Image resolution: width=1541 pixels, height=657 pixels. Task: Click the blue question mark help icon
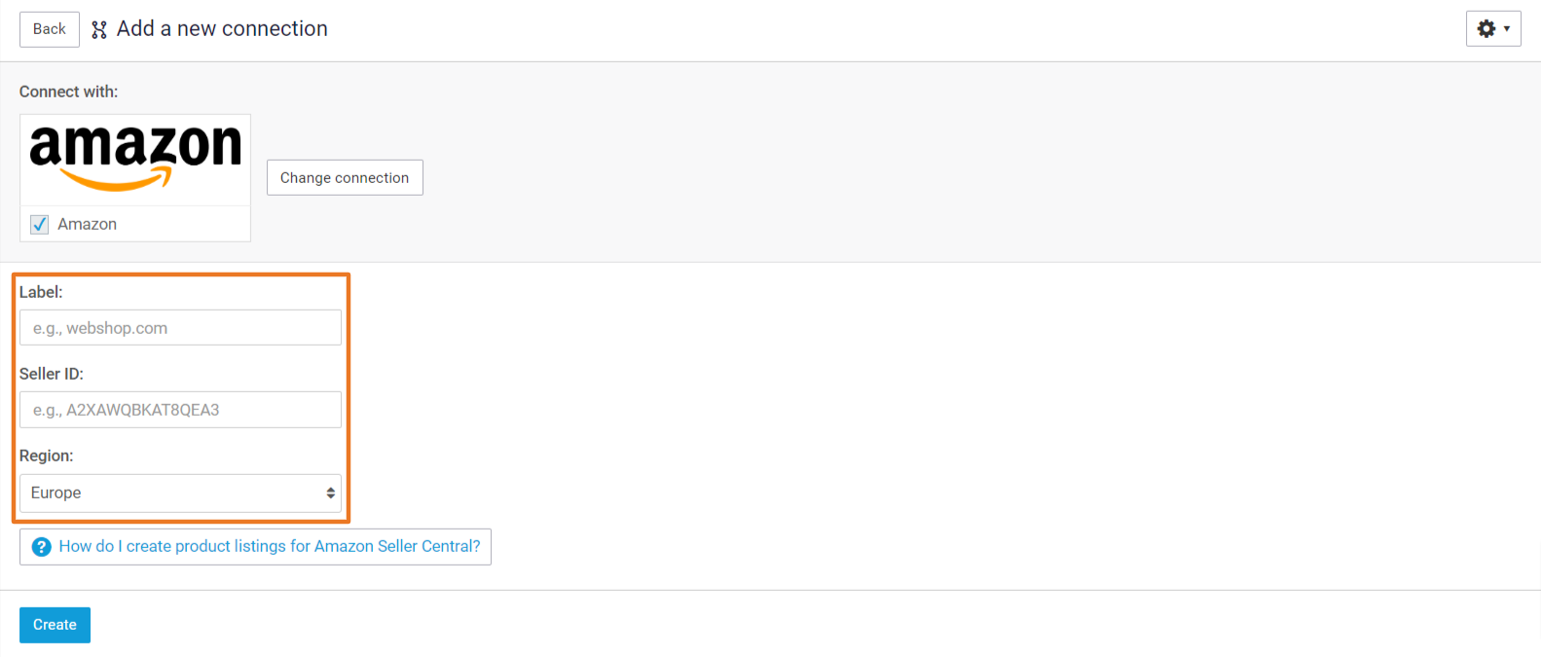(42, 547)
